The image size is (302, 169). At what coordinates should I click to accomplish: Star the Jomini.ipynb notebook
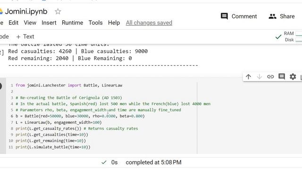pos(58,11)
